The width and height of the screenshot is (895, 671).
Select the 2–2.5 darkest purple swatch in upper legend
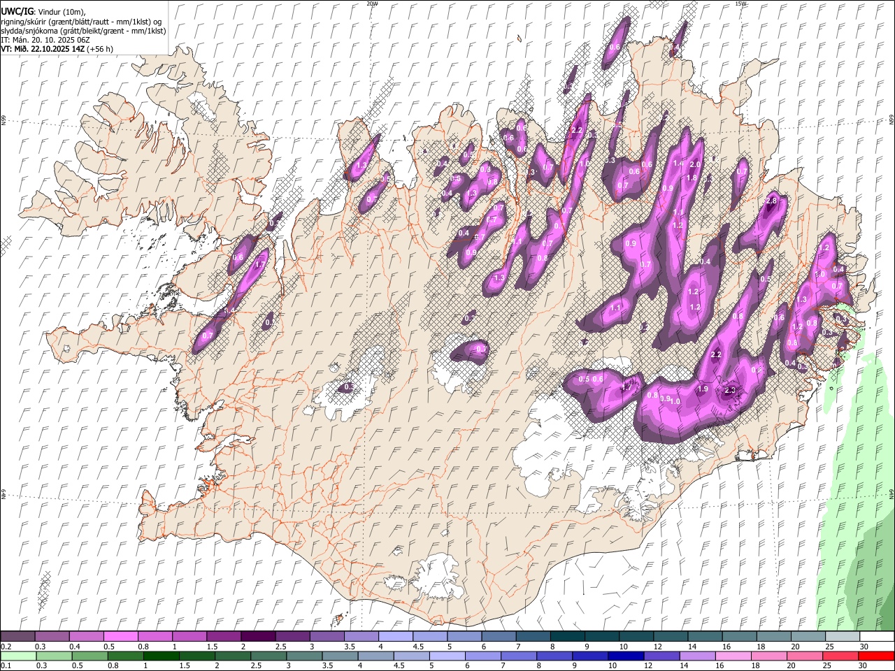click(258, 637)
